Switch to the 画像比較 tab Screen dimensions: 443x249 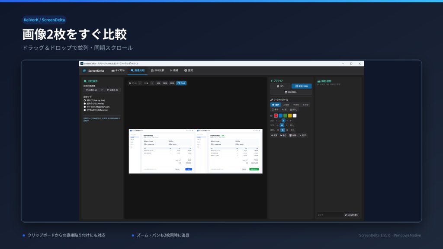138,70
